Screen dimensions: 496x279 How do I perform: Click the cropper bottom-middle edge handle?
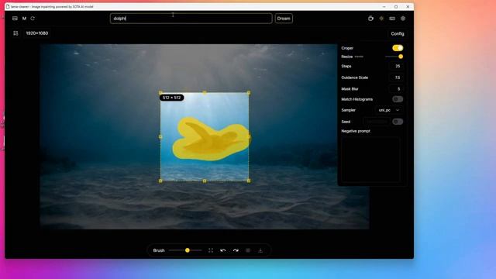(205, 181)
